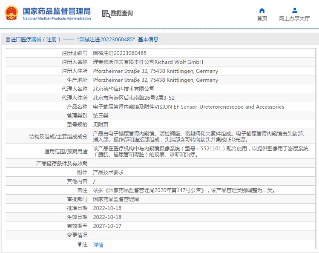Click the lightbulb icon beside 注

click(80, 244)
